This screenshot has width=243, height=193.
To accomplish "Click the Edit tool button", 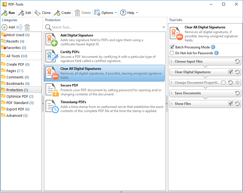I will pos(25,13).
